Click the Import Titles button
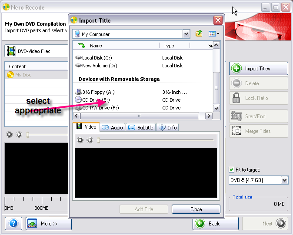 259,69
